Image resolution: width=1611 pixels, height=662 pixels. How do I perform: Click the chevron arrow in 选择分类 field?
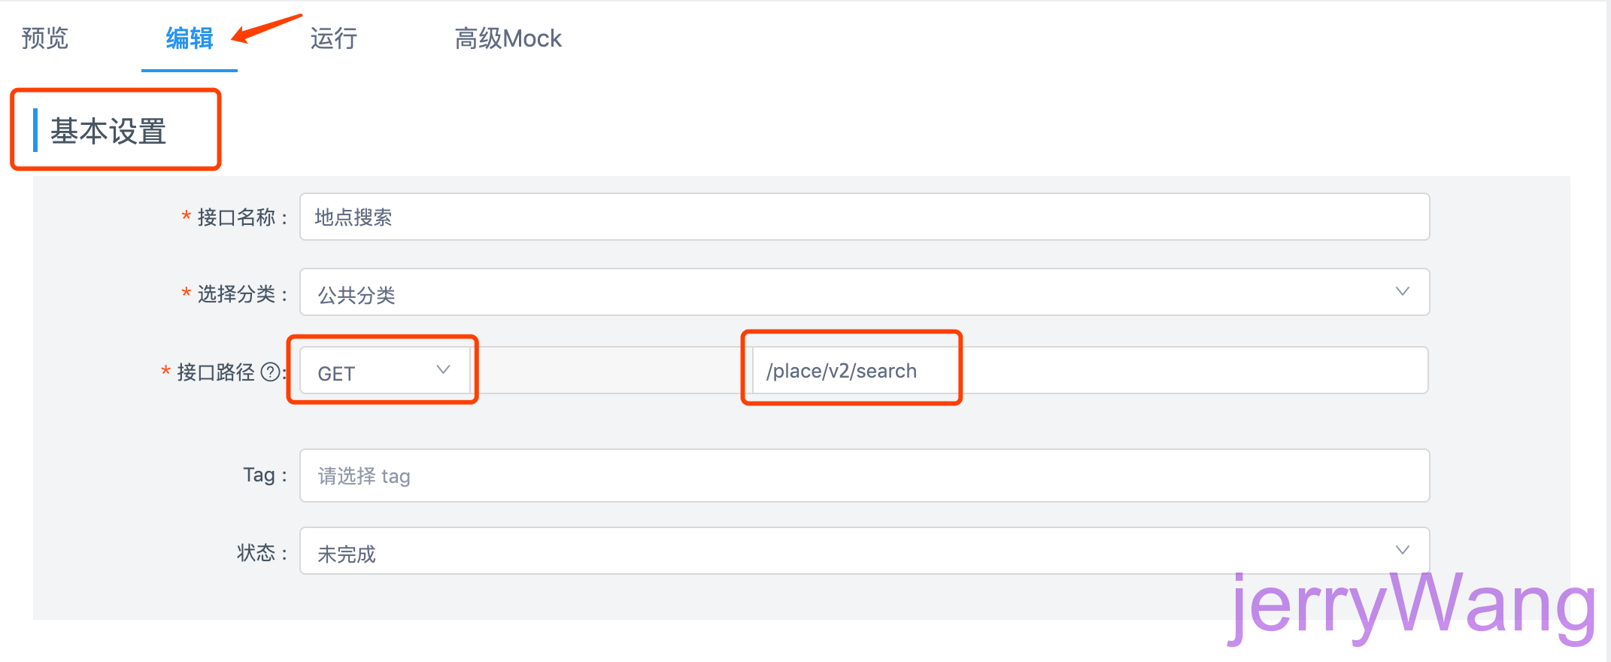pos(1402,292)
